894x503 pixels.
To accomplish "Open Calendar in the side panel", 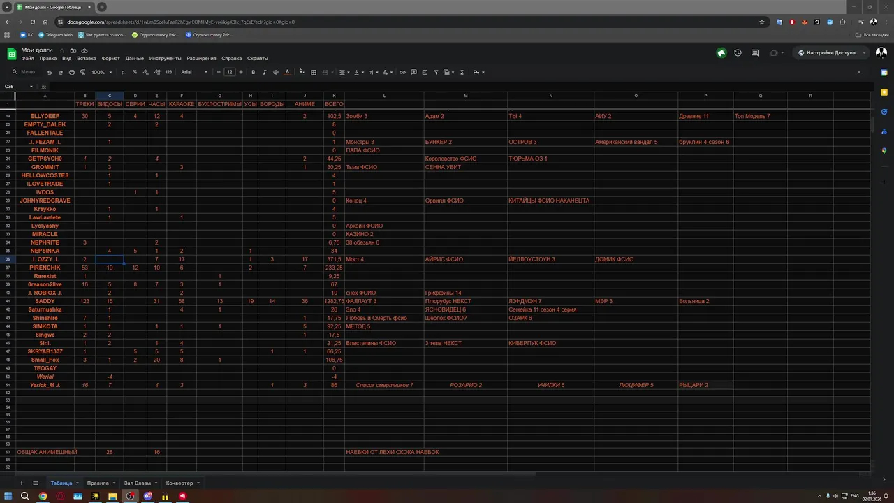I will [x=884, y=73].
